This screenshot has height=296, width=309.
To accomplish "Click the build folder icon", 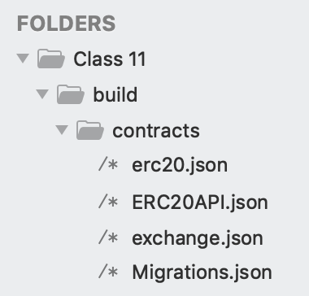I will [x=71, y=94].
